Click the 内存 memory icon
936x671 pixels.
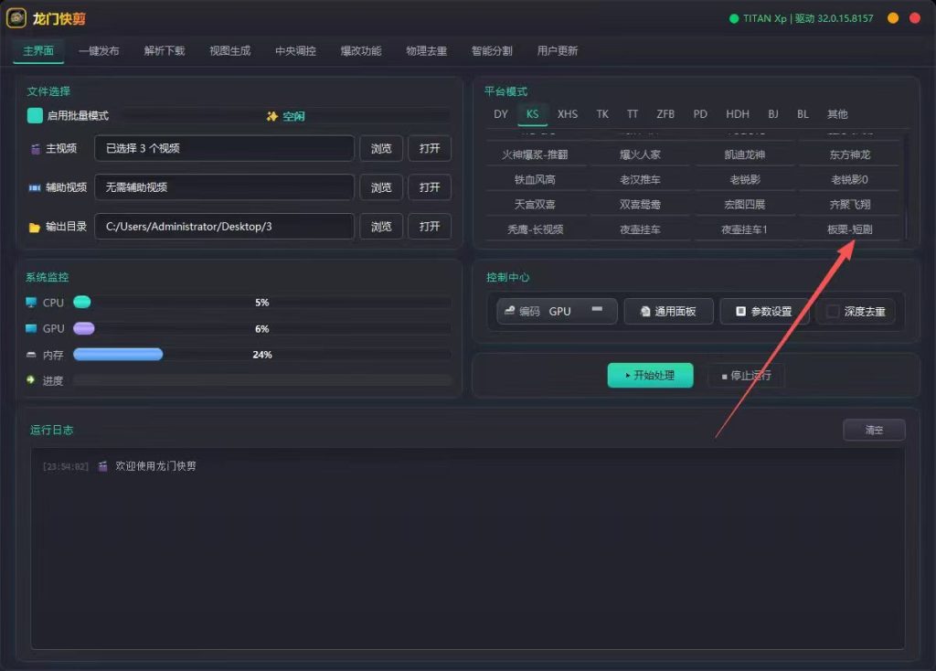31,355
